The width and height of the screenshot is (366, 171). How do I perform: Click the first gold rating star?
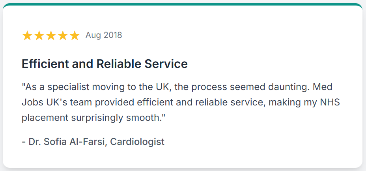click(27, 36)
